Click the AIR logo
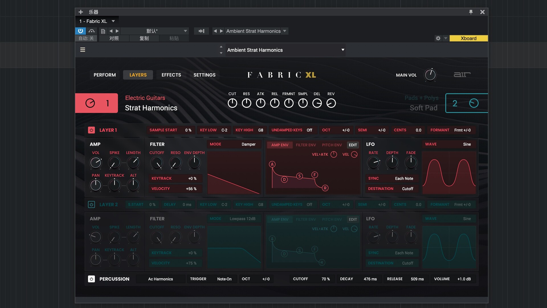Image resolution: width=547 pixels, height=308 pixels. click(x=462, y=75)
